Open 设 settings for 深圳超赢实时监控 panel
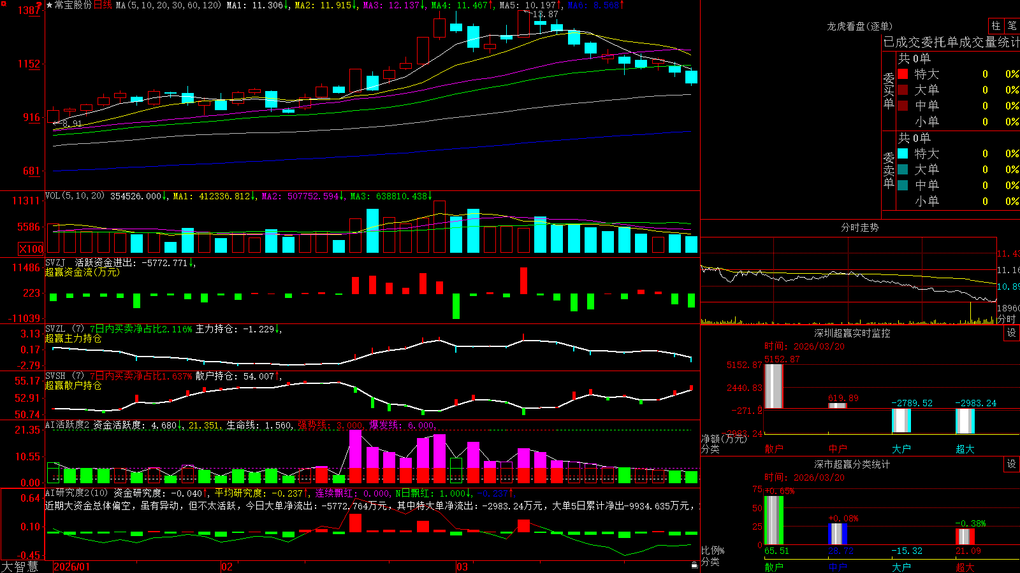 click(x=1012, y=333)
